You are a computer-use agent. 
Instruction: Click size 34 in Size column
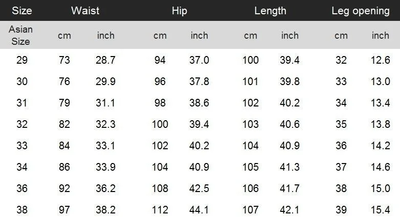22,167
